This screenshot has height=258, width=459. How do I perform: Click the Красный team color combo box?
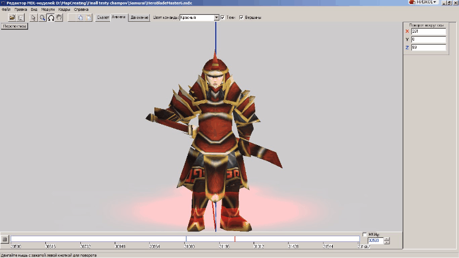199,18
